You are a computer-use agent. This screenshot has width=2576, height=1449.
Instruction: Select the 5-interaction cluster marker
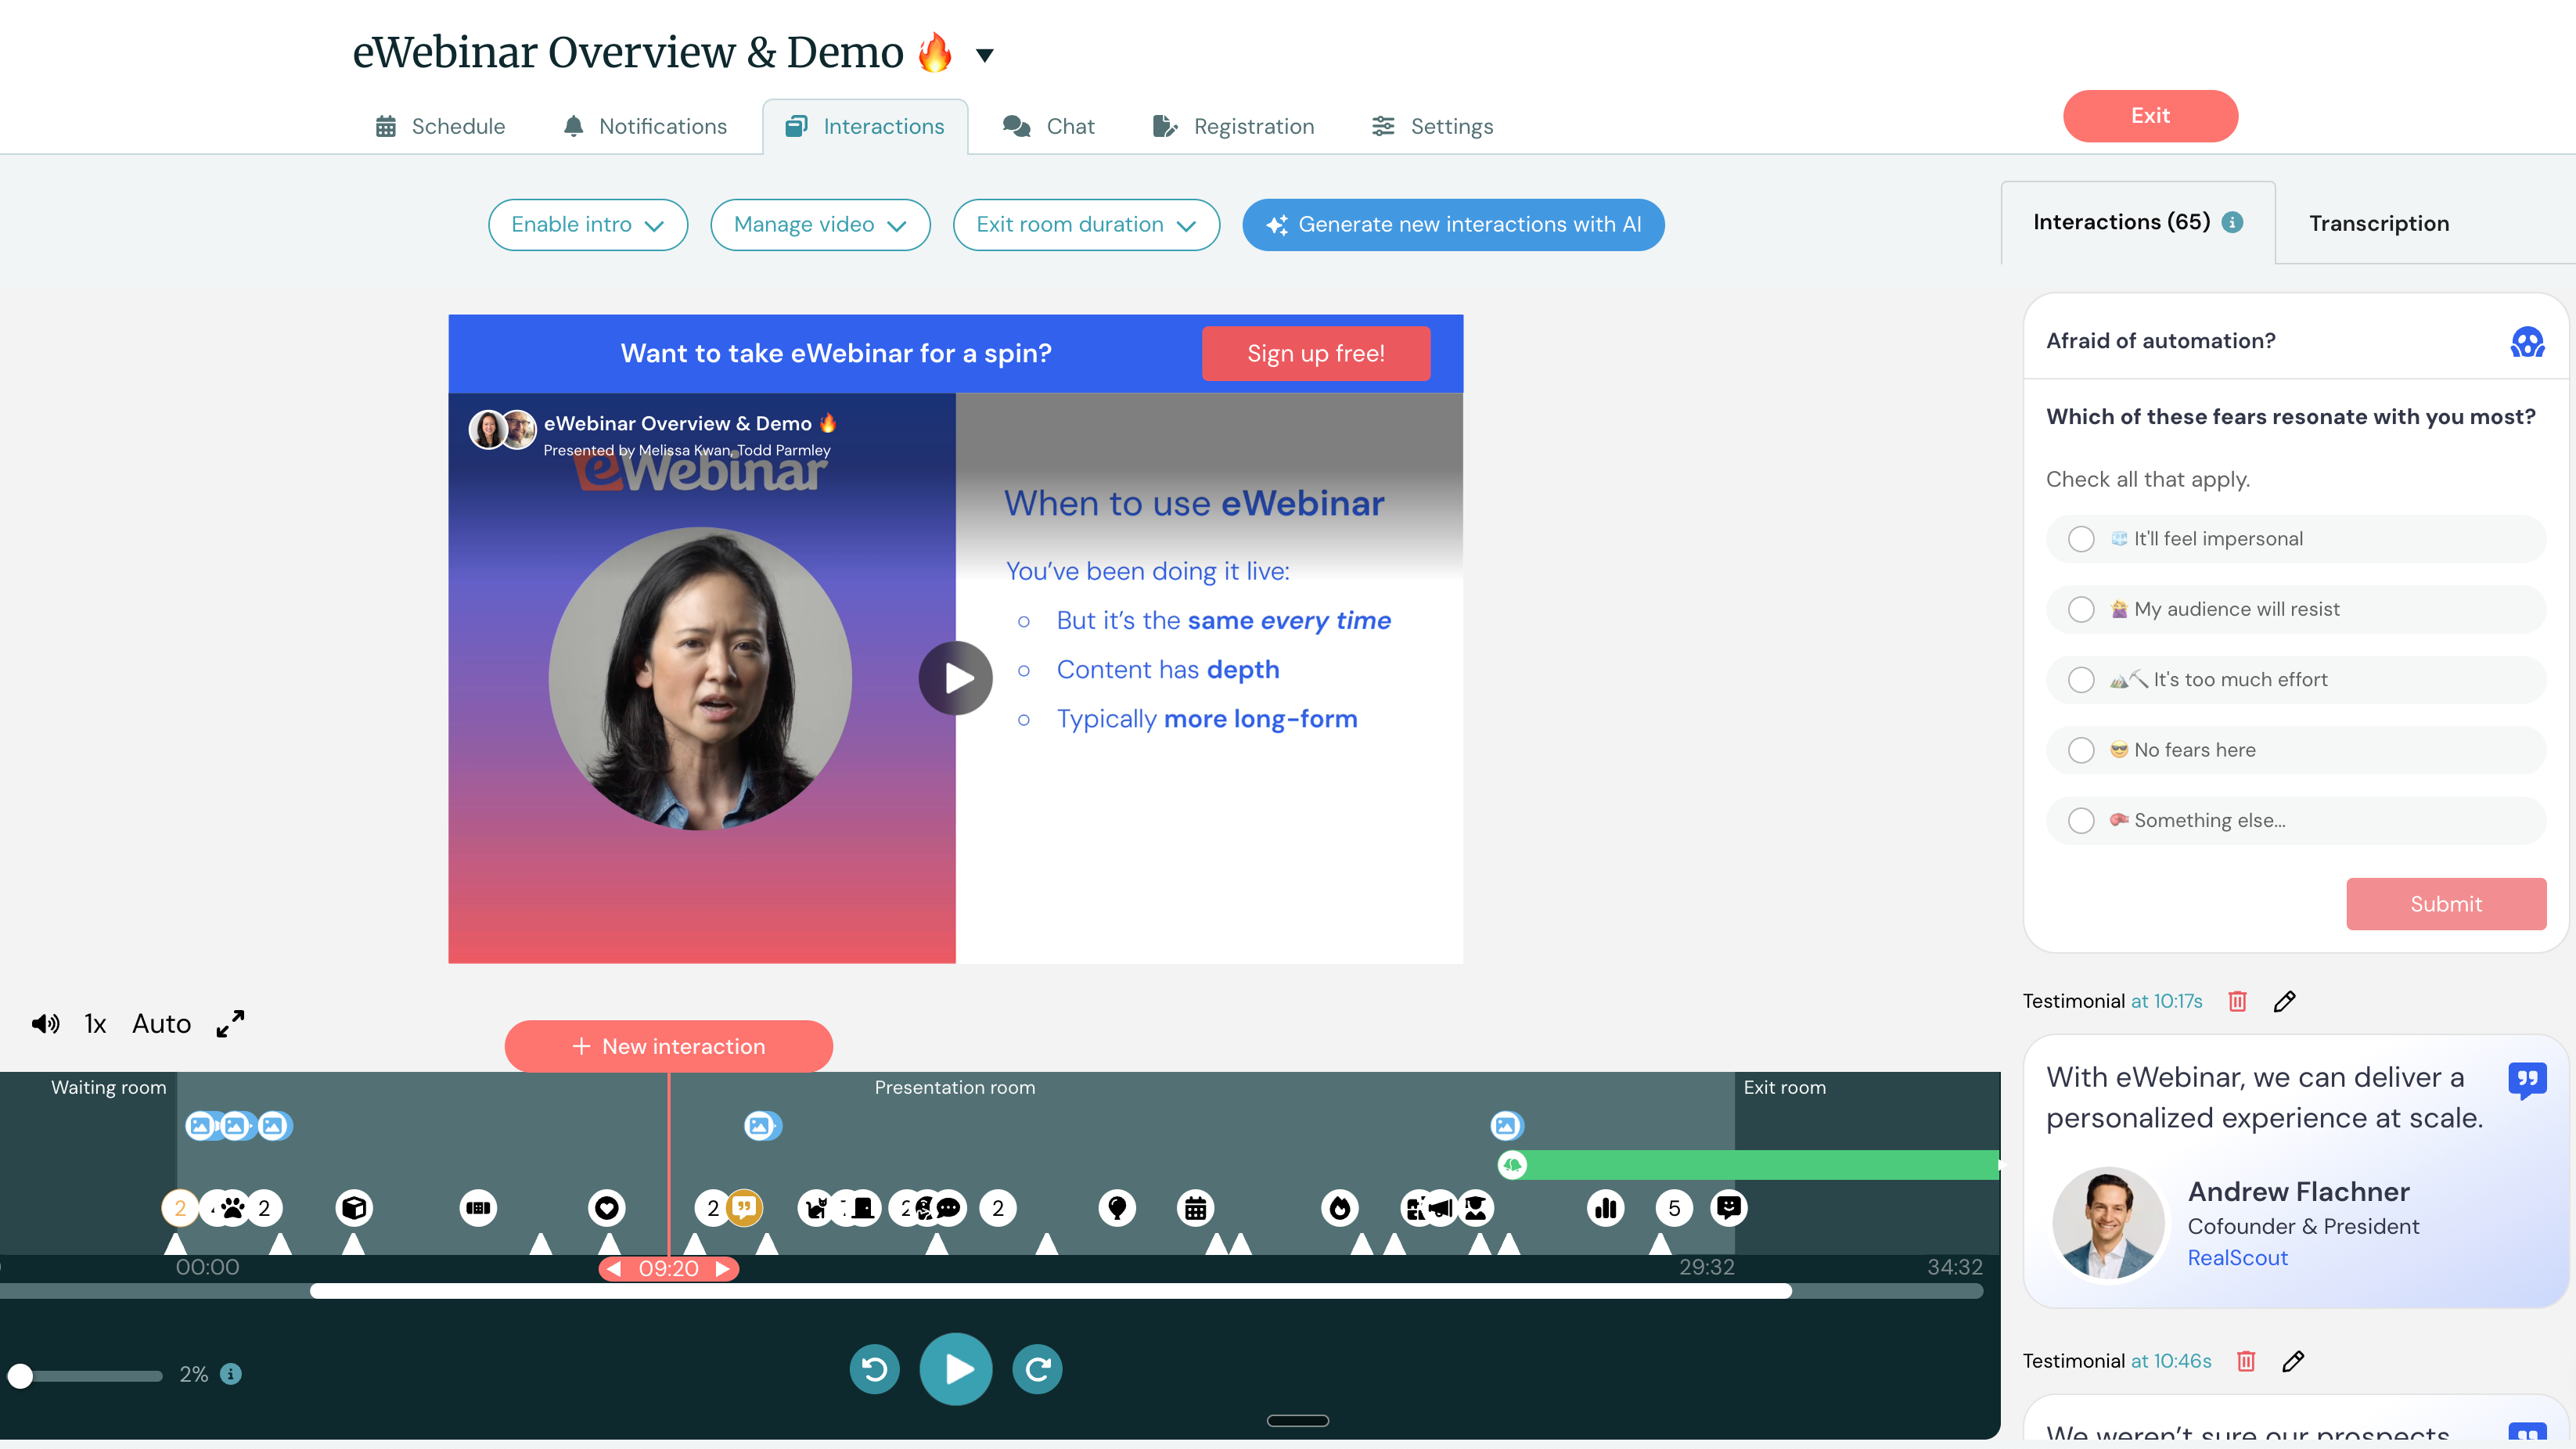[1674, 1208]
